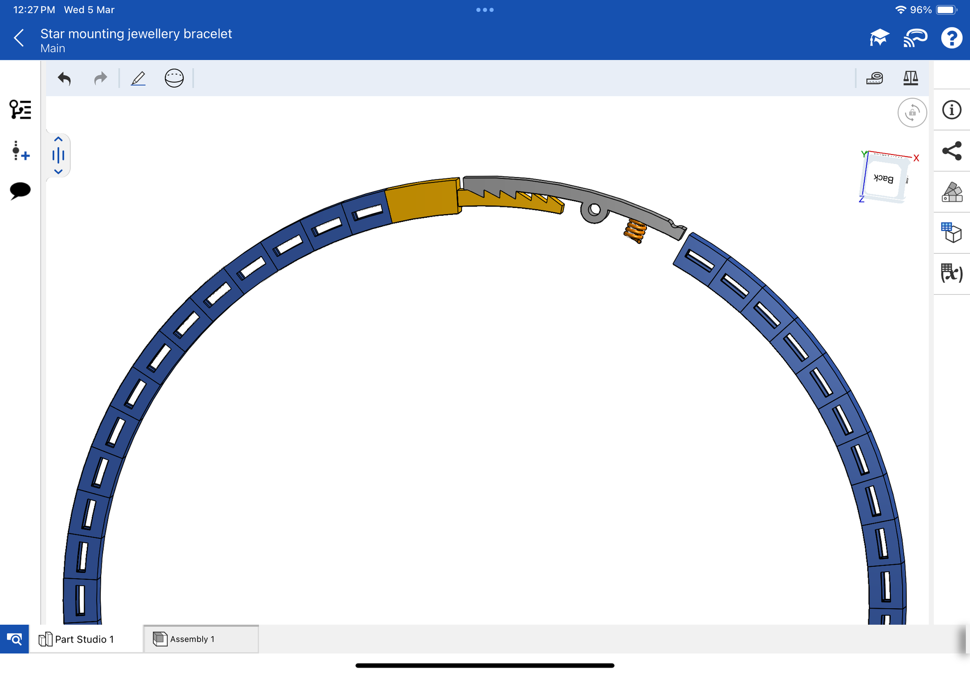Open document information panel icon
The height and width of the screenshot is (674, 970).
coord(951,110)
